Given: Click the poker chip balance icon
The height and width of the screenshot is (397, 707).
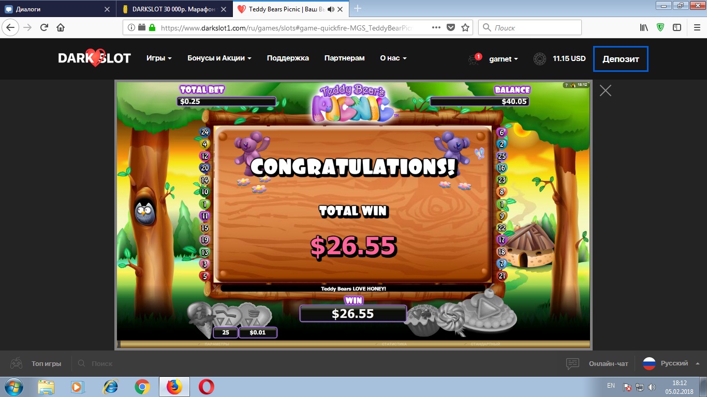Looking at the screenshot, I should 539,59.
